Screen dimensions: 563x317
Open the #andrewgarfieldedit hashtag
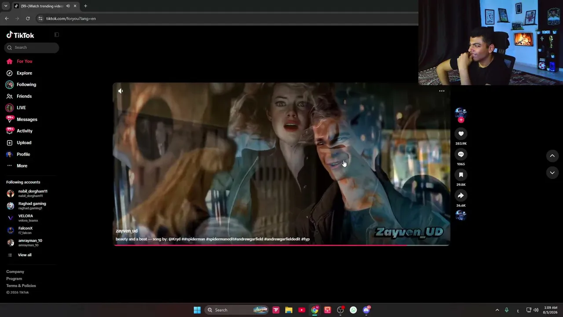click(x=282, y=239)
